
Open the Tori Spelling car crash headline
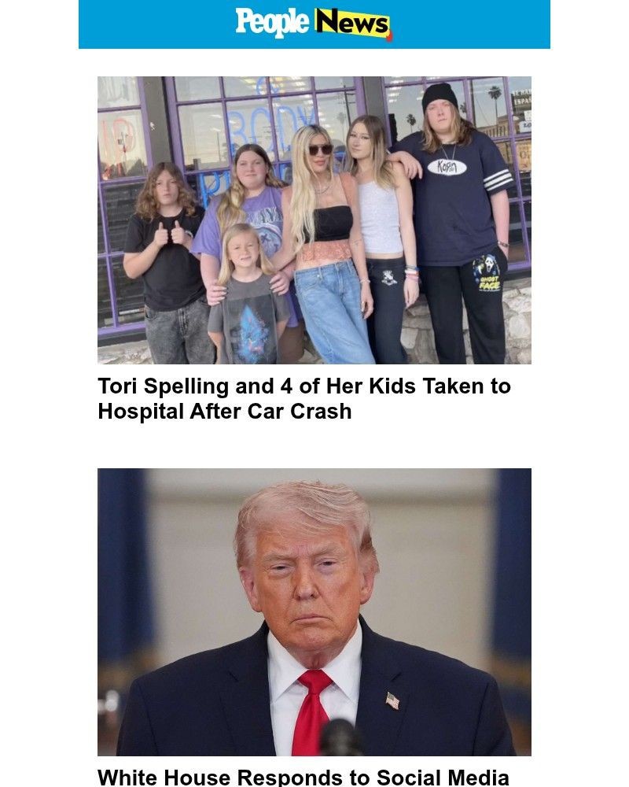(x=304, y=398)
